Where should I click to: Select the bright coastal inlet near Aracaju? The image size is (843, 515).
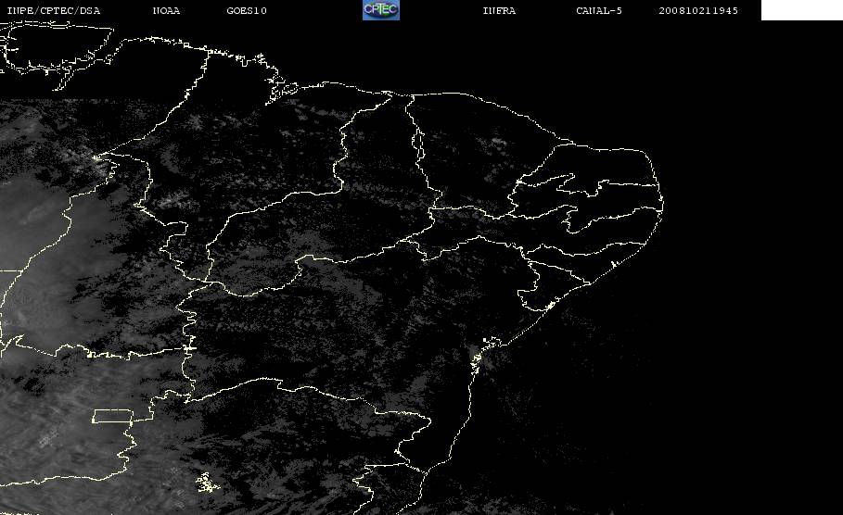[550, 306]
